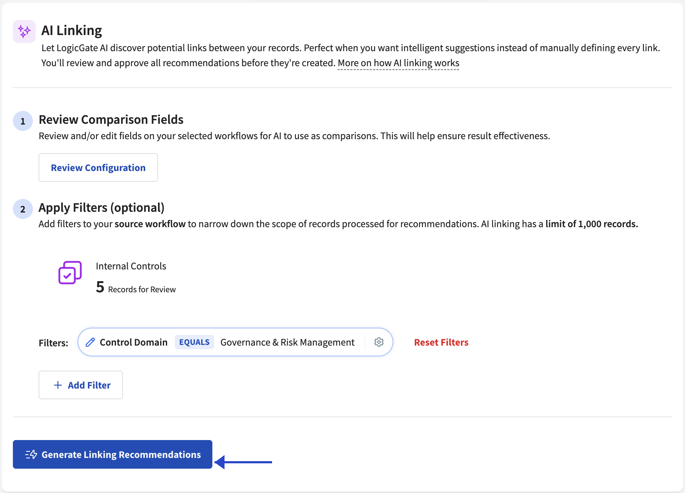Open Review Configuration
This screenshot has height=493, width=685.
(98, 167)
